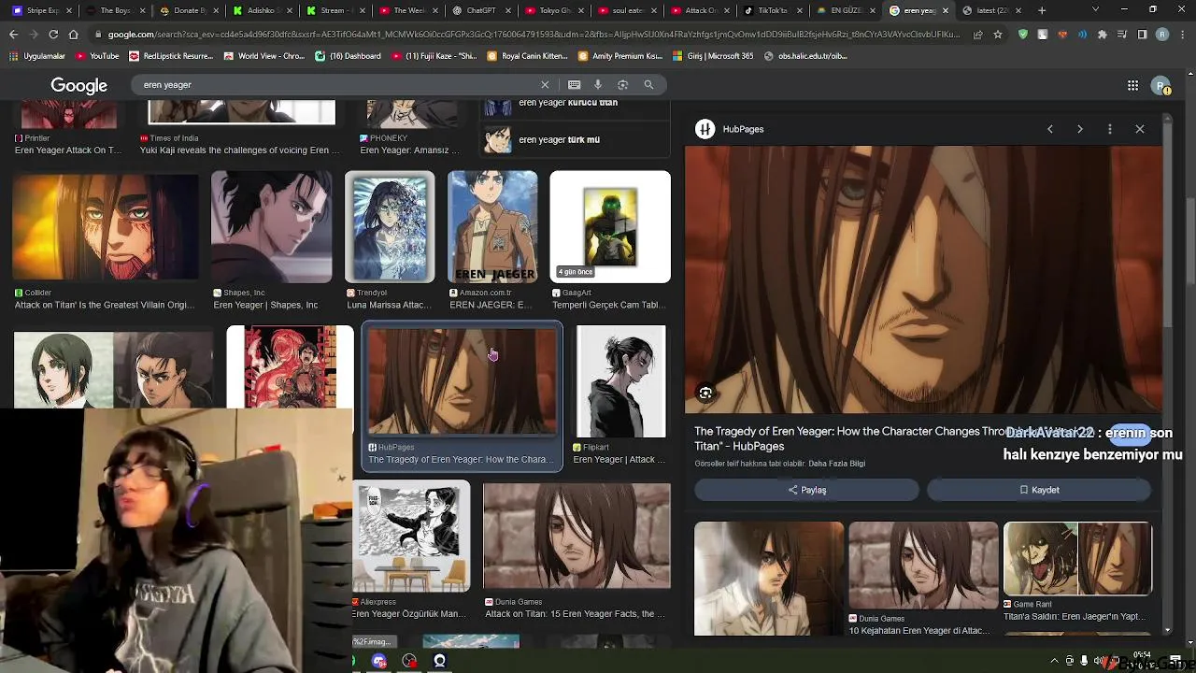Open the Giriş Microsoft 365 bookmark
1196x673 pixels.
click(712, 56)
